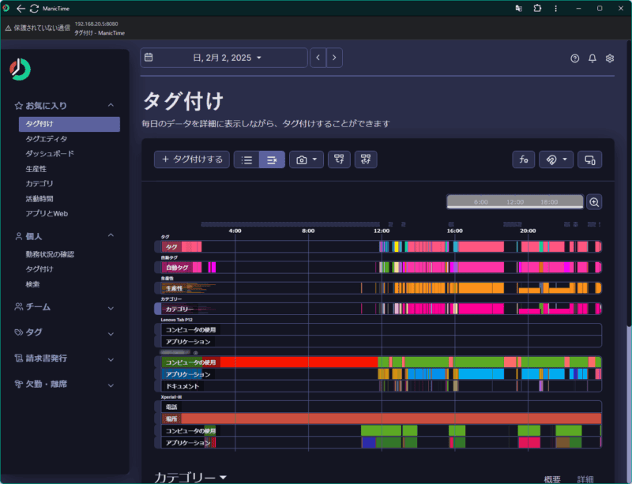Open the camera dropdown arrow
Viewport: 632px width, 484px height.
pyautogui.click(x=314, y=159)
